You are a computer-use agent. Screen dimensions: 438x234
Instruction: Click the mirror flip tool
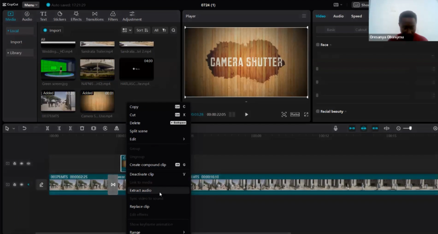pyautogui.click(x=116, y=128)
